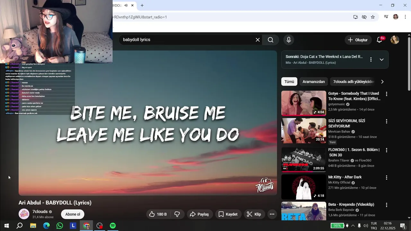Open Spotify from taskbar
The width and height of the screenshot is (411, 231).
click(113, 226)
